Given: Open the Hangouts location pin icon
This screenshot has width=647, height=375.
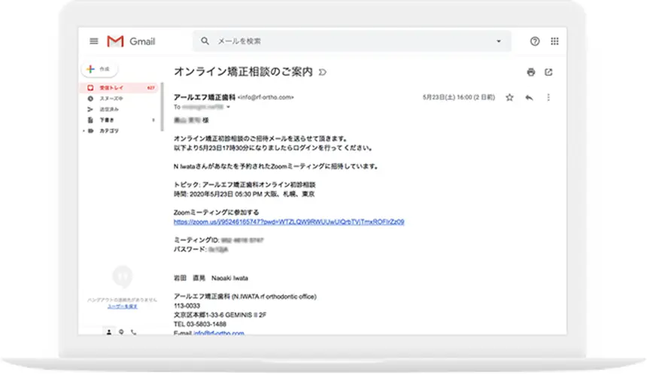Looking at the screenshot, I should (121, 331).
